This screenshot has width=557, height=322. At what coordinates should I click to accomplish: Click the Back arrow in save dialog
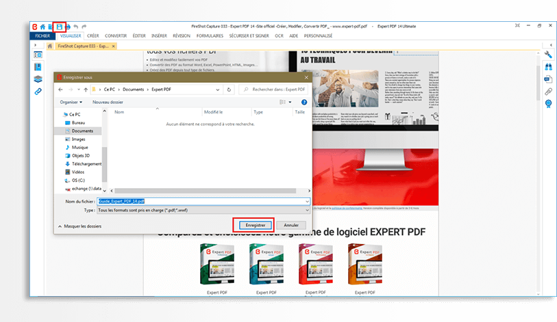[60, 90]
